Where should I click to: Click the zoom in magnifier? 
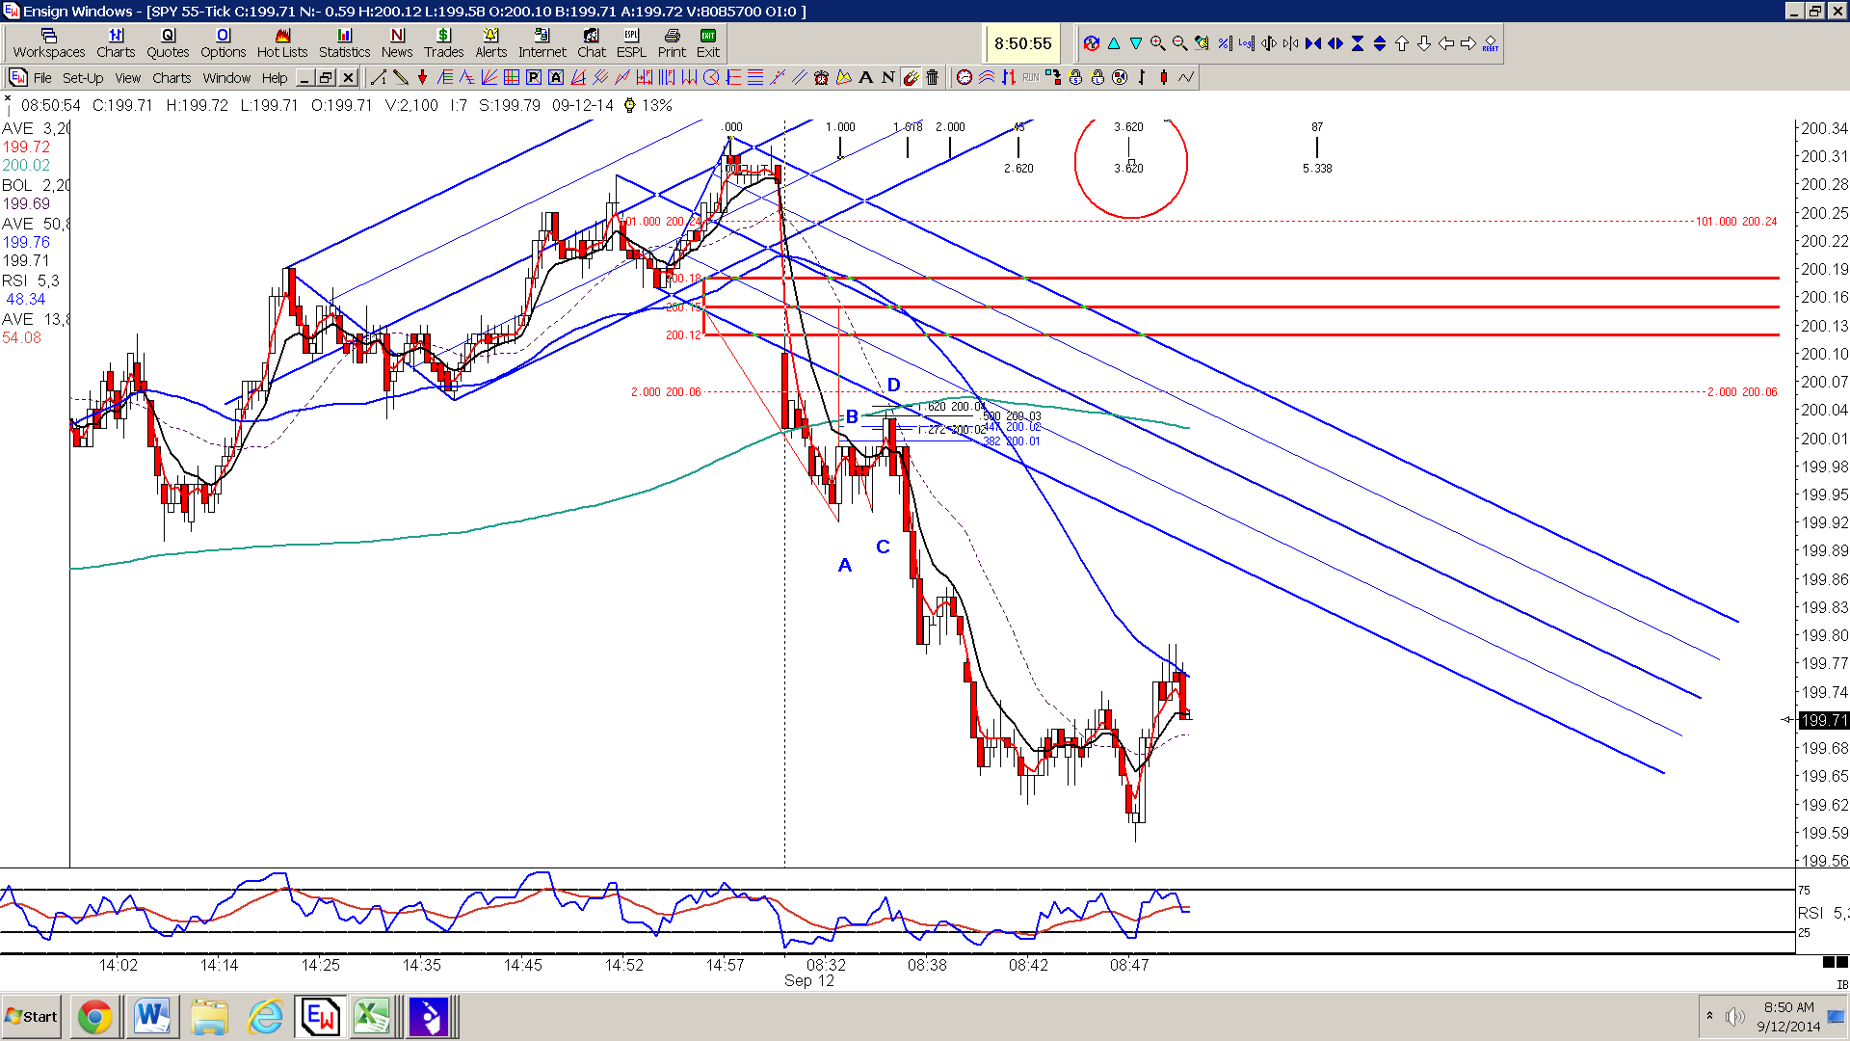(1157, 43)
